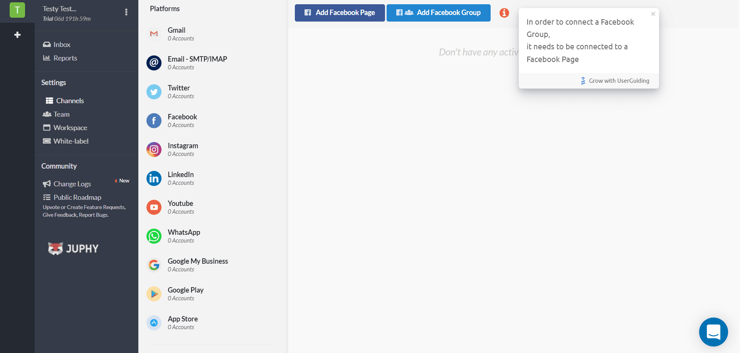Open the Reports page
The height and width of the screenshot is (353, 740).
60,58
